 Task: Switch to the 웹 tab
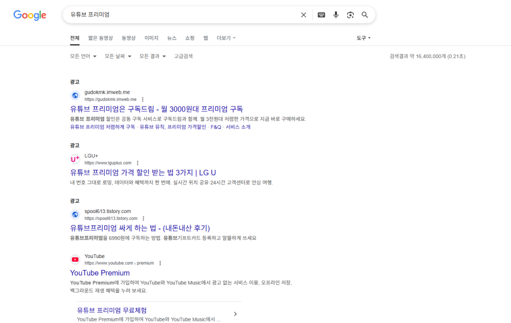pos(206,38)
